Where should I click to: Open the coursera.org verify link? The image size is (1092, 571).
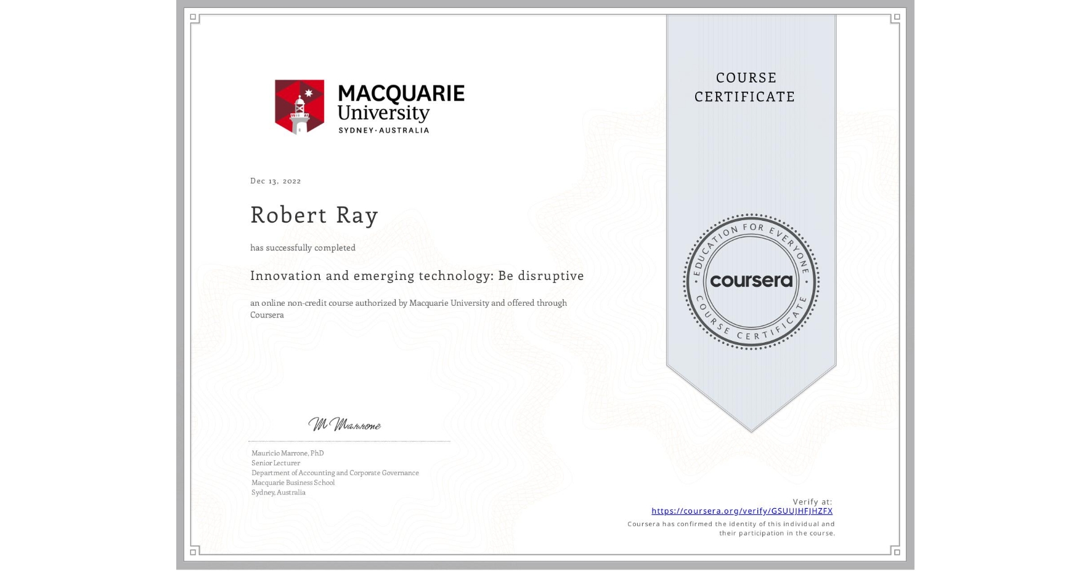pos(742,511)
